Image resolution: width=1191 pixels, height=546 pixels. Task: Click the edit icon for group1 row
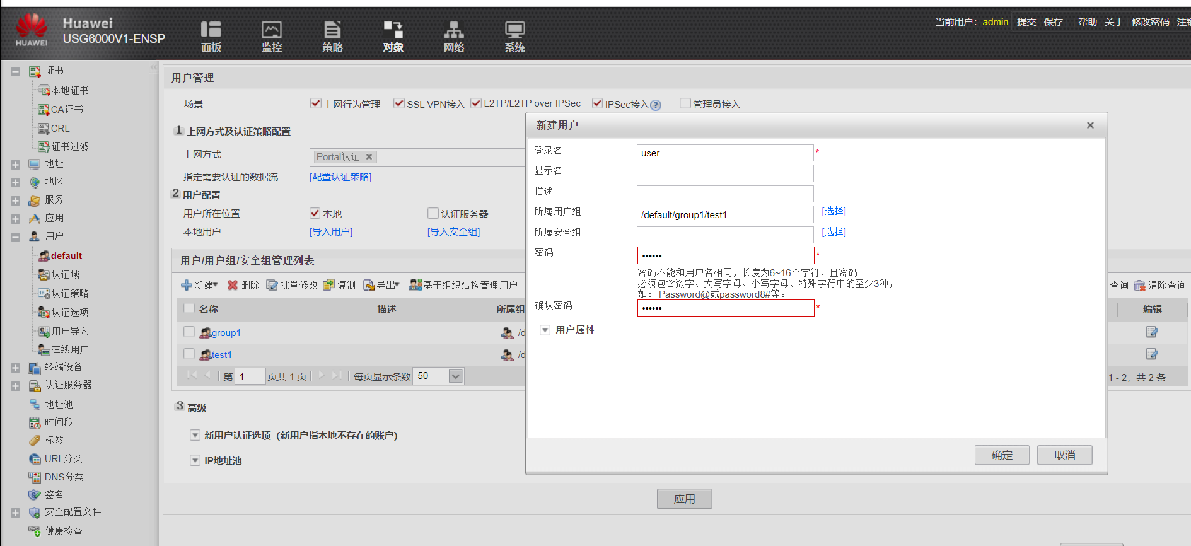(x=1152, y=332)
